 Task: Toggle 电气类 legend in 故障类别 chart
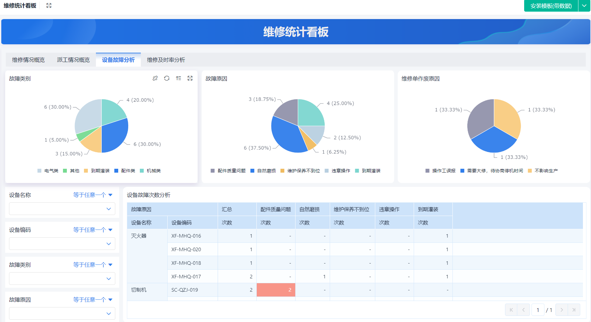coord(48,171)
